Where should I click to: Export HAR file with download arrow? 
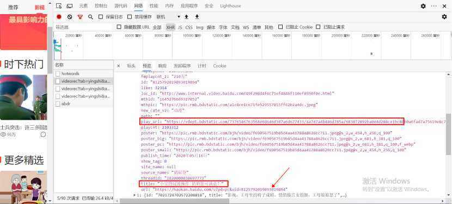pyautogui.click(x=197, y=17)
